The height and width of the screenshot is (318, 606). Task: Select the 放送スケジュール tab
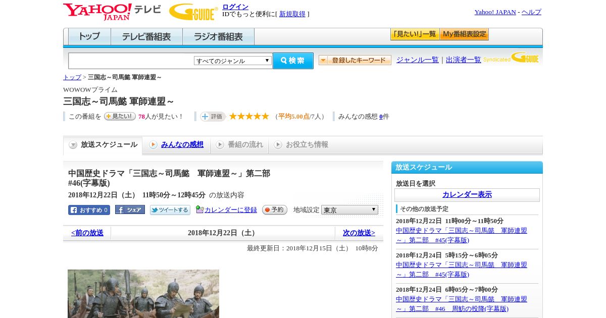(103, 145)
